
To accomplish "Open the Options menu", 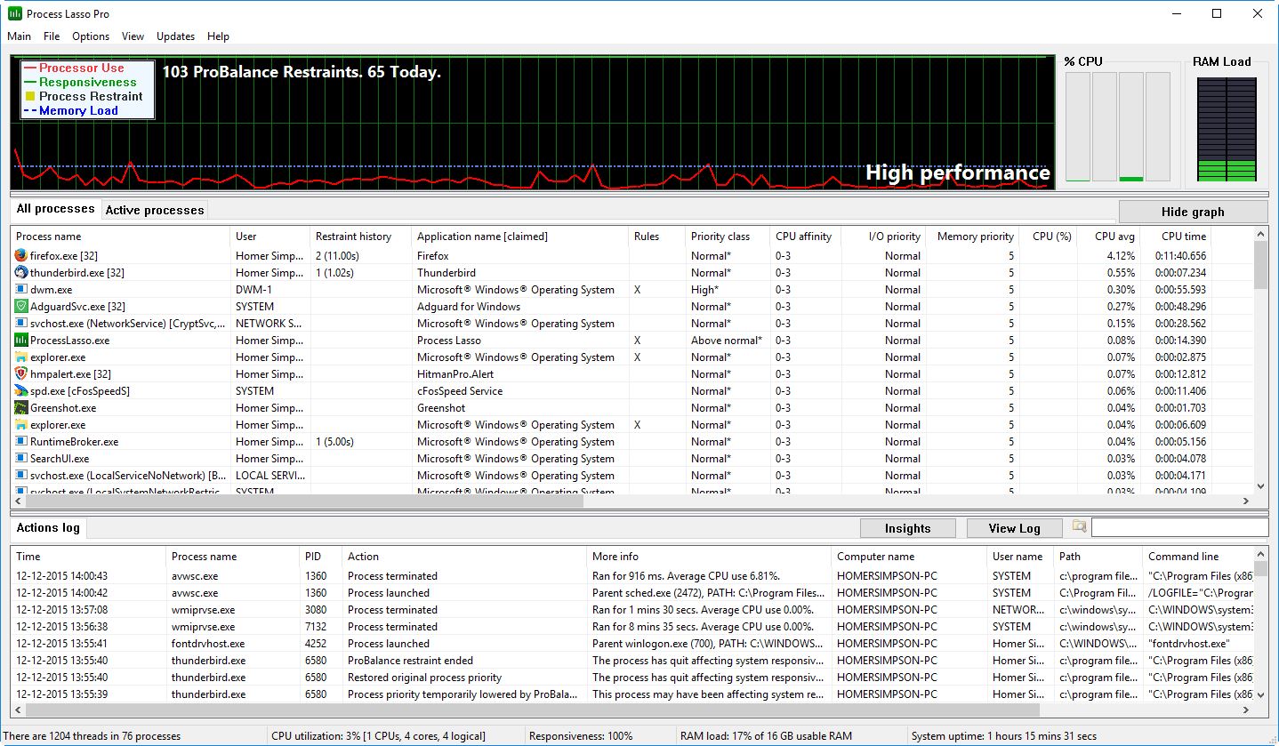I will coord(91,36).
